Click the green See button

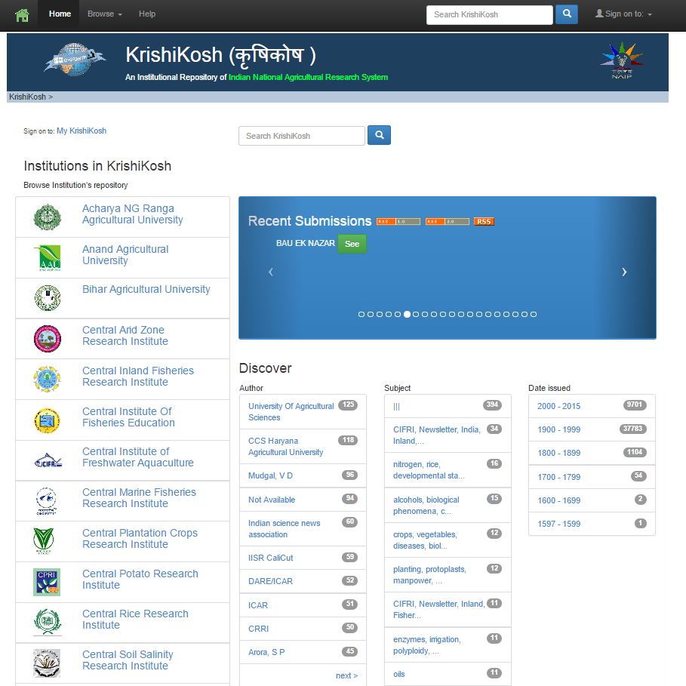click(352, 244)
